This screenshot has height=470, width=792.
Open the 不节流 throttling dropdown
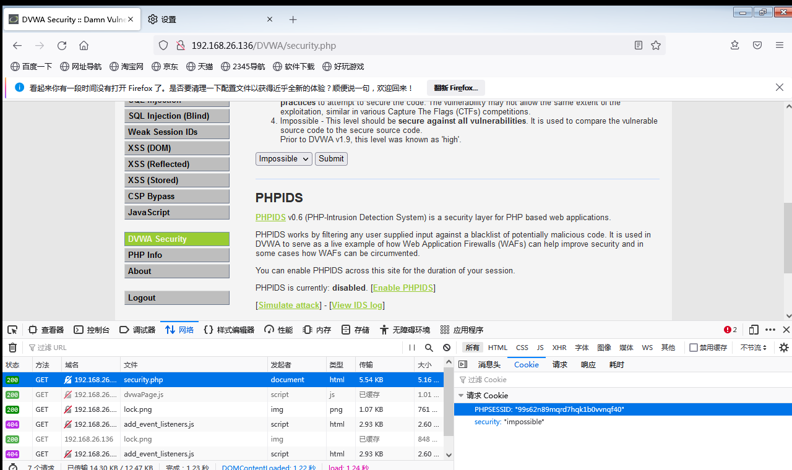tap(754, 348)
